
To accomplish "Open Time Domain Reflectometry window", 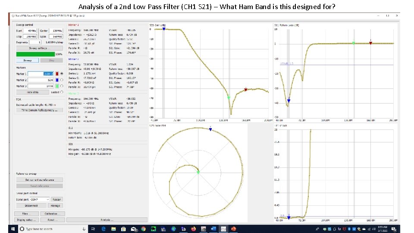I will [40, 110].
